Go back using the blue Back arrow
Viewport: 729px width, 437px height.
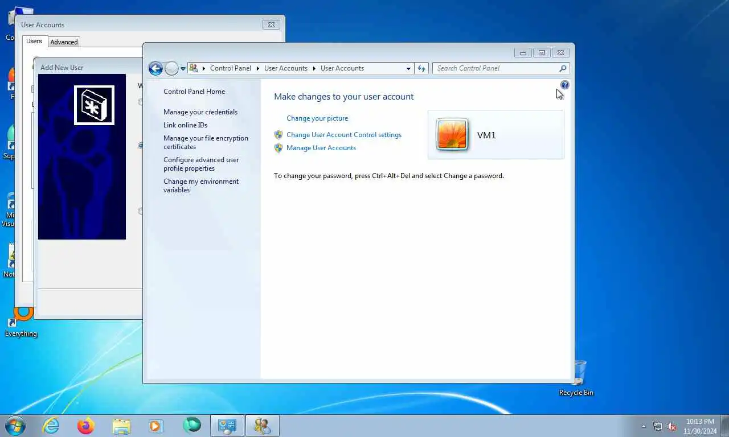coord(155,69)
